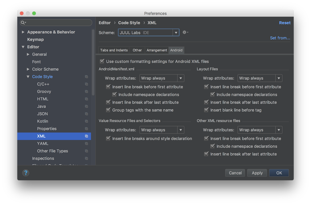This screenshot has height=205, width=311.
Task: Open AndroidManifest.xml Wrap attributes dropdown
Action: pos(162,78)
